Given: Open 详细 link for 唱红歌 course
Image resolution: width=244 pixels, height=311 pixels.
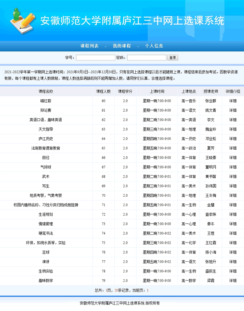Looking at the screenshot, I should pos(233,101).
